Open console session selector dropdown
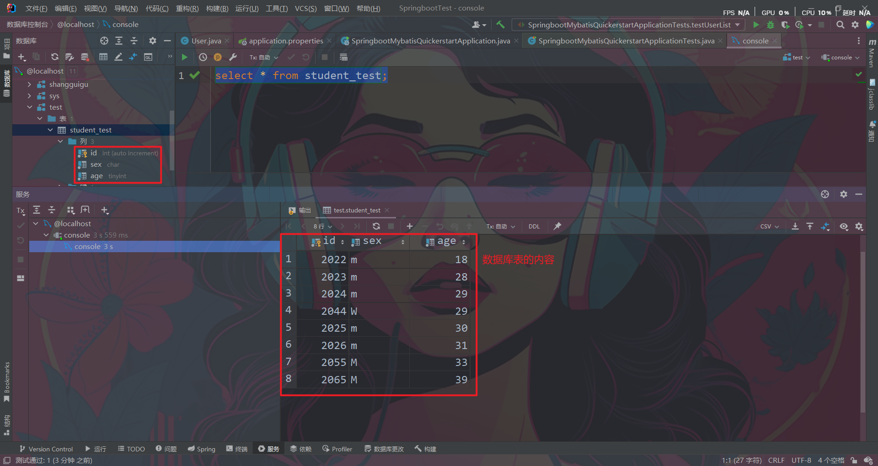Image resolution: width=878 pixels, height=466 pixels. [841, 57]
